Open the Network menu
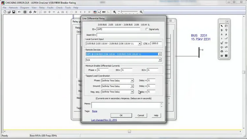The width and height of the screenshot is (247, 139). pos(13,8)
